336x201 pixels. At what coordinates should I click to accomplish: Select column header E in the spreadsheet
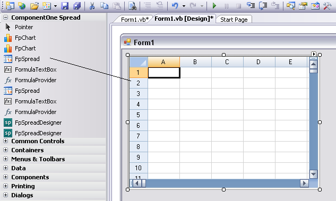tap(291, 62)
